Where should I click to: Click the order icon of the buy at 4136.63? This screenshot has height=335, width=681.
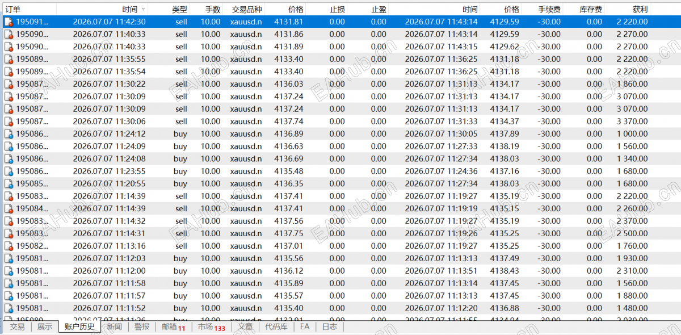[x=9, y=147]
